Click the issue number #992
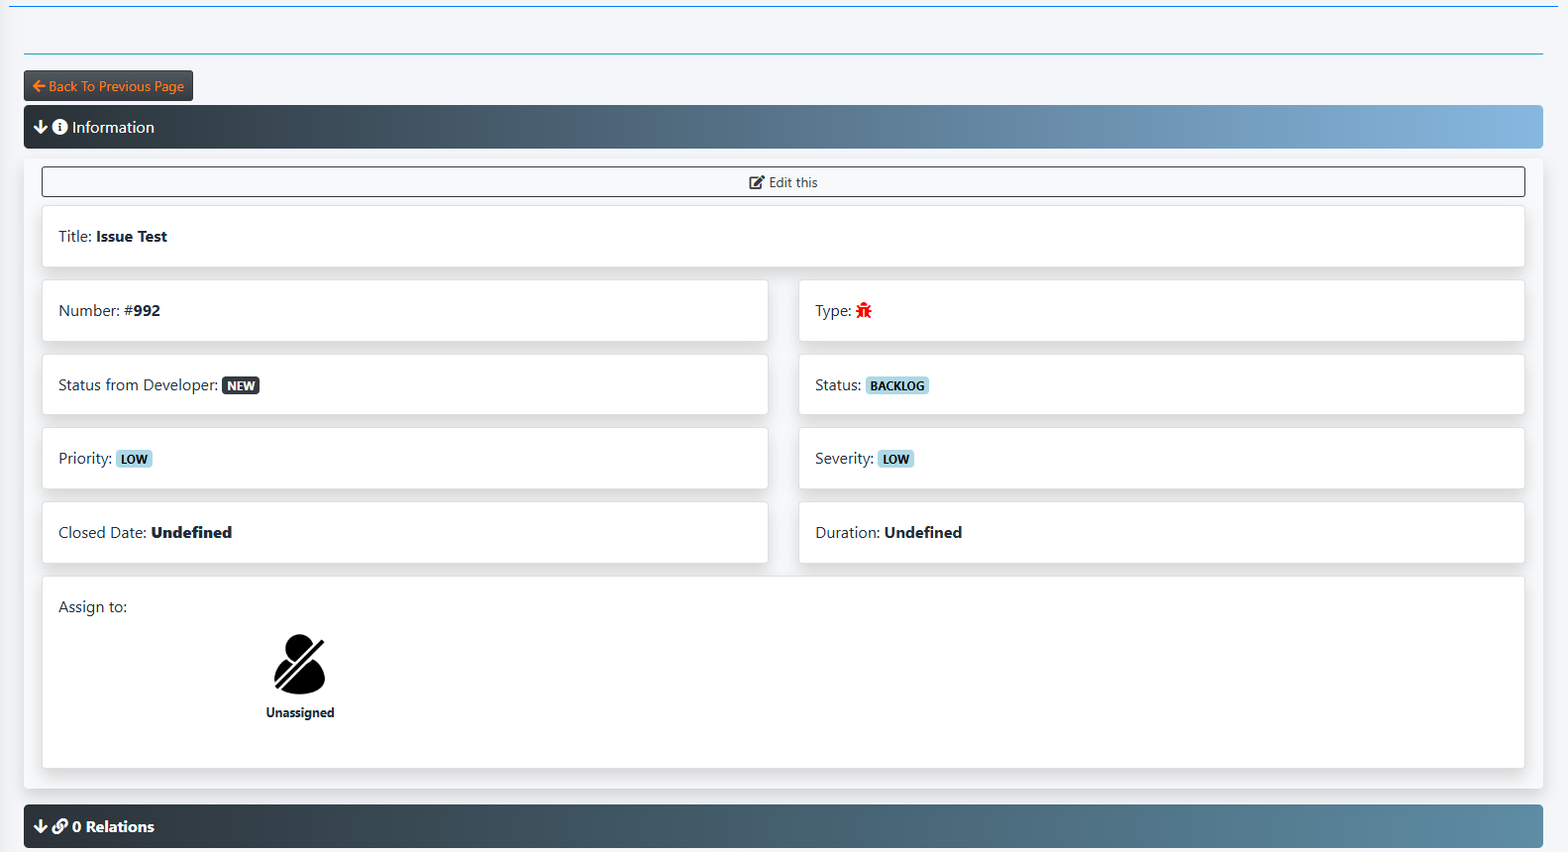Viewport: 1568px width, 852px height. 142,310
